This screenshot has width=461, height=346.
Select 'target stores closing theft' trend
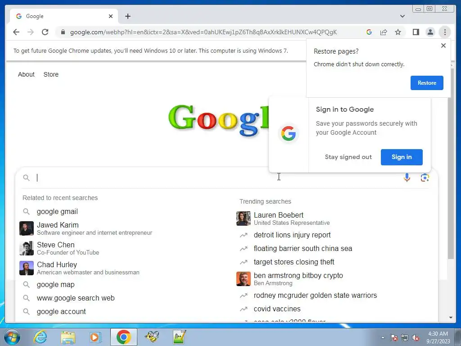pyautogui.click(x=294, y=262)
